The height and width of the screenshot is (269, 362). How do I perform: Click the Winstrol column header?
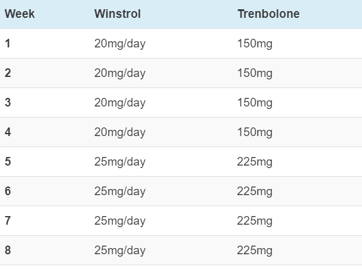pos(117,14)
